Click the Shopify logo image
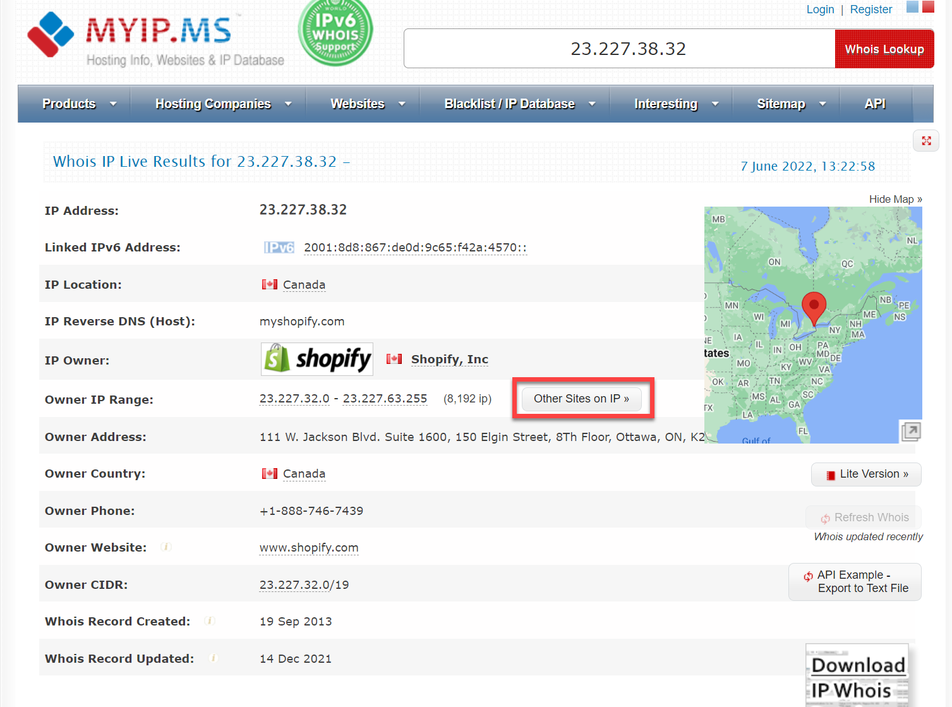 (x=317, y=359)
